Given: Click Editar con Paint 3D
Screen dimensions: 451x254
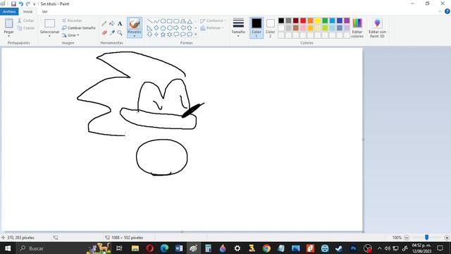Looking at the screenshot, I should [377, 28].
